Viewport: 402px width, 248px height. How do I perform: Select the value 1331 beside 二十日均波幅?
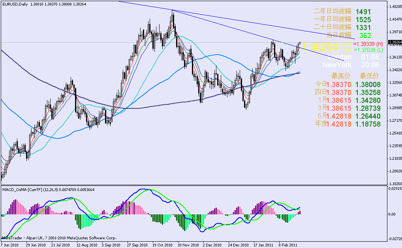tap(363, 28)
